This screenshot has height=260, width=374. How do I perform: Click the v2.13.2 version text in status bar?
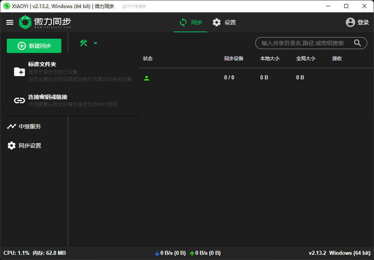tap(317, 253)
